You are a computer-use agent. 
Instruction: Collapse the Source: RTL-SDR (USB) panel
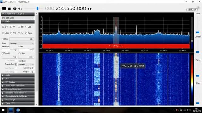click(x=18, y=14)
